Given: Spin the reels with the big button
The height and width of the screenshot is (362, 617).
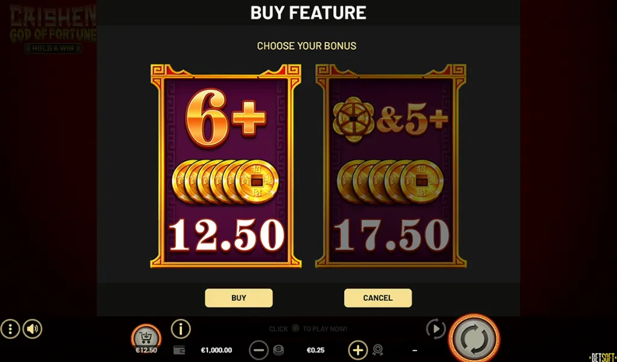Looking at the screenshot, I should pos(474,338).
